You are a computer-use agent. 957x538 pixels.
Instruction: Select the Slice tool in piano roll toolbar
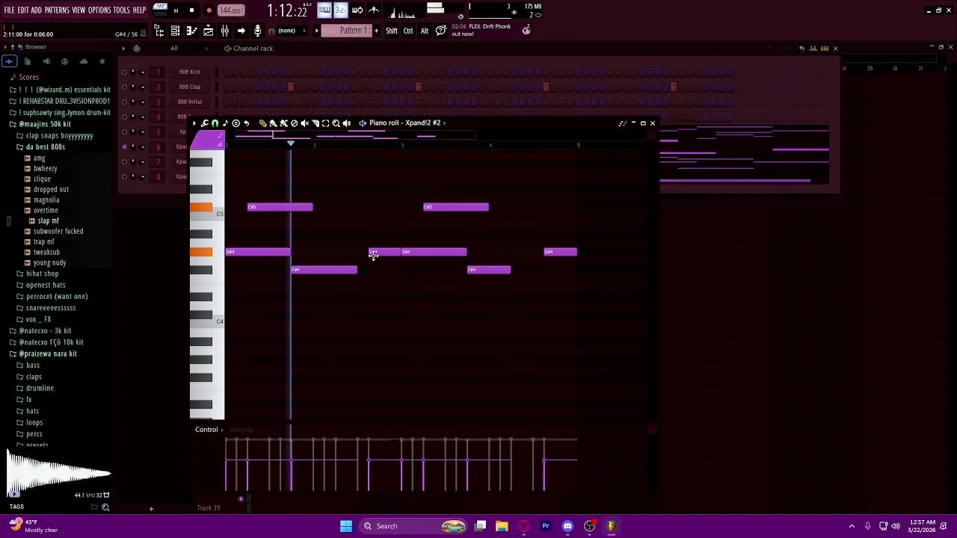tap(315, 123)
